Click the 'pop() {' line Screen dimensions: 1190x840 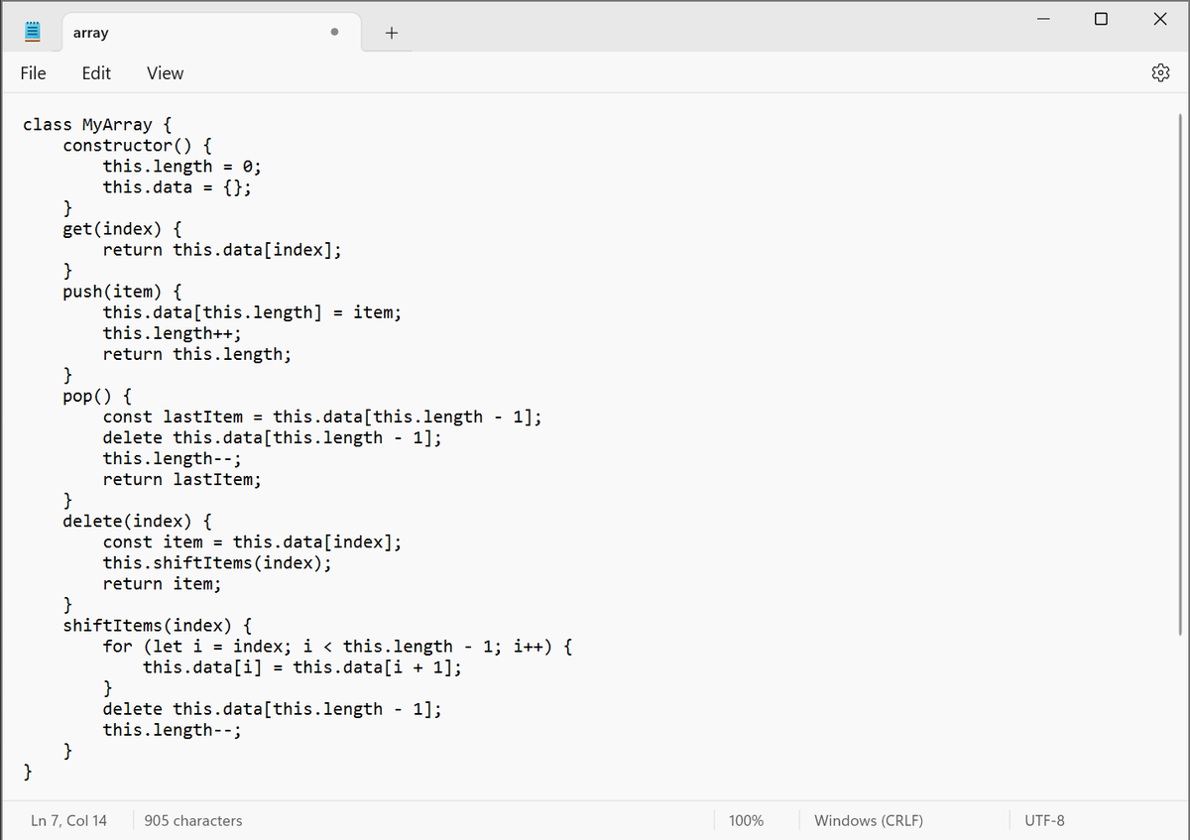pyautogui.click(x=97, y=396)
